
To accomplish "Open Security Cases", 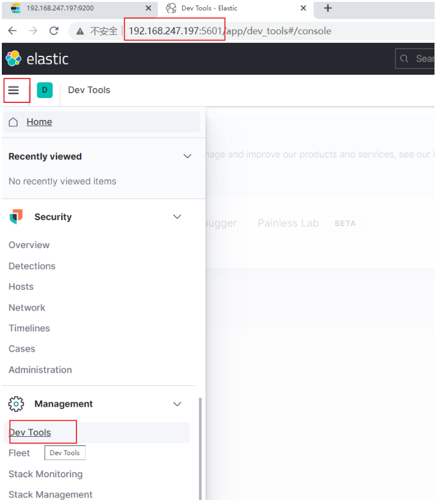I will click(22, 349).
